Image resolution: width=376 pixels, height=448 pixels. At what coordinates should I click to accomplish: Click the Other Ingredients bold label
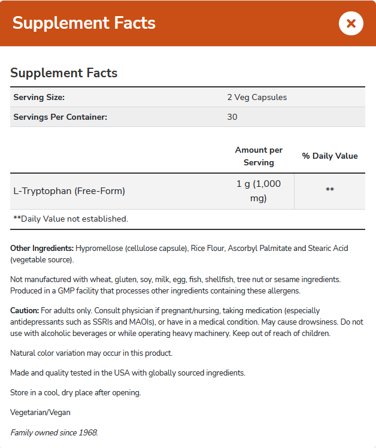point(42,248)
